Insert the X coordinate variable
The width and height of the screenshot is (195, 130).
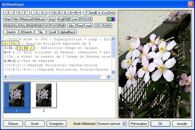point(96,26)
